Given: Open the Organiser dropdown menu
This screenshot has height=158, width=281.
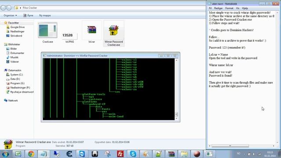Looking at the screenshot, I should (10, 15).
